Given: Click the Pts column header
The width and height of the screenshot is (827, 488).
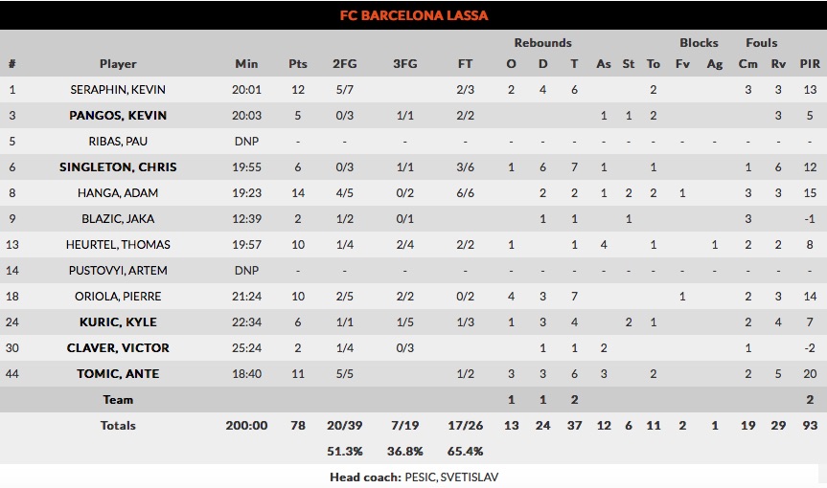Looking at the screenshot, I should pos(298,64).
